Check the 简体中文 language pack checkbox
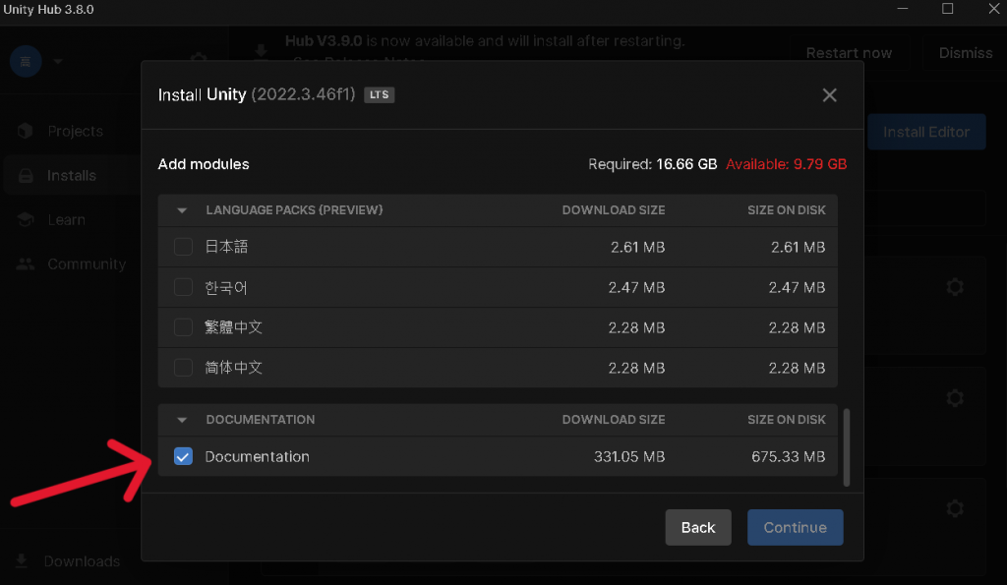The width and height of the screenshot is (1007, 585). coord(183,368)
